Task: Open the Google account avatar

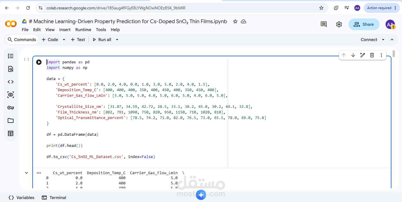Action: point(390,24)
